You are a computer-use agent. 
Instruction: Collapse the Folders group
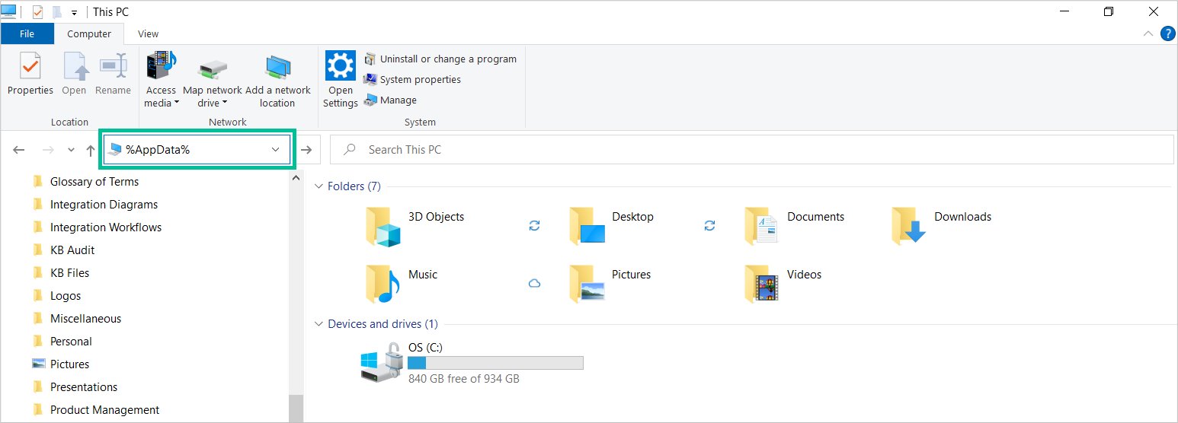click(x=319, y=186)
